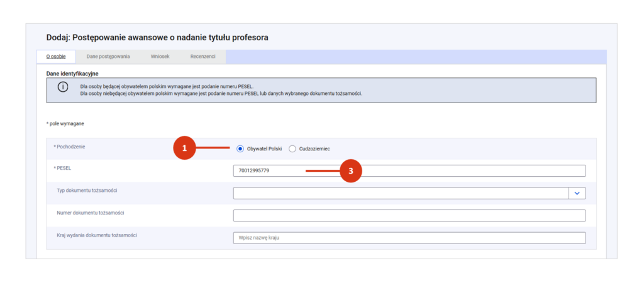The width and height of the screenshot is (644, 290).
Task: Click the page title about nadanie tytułu profesora
Action: pos(157,38)
